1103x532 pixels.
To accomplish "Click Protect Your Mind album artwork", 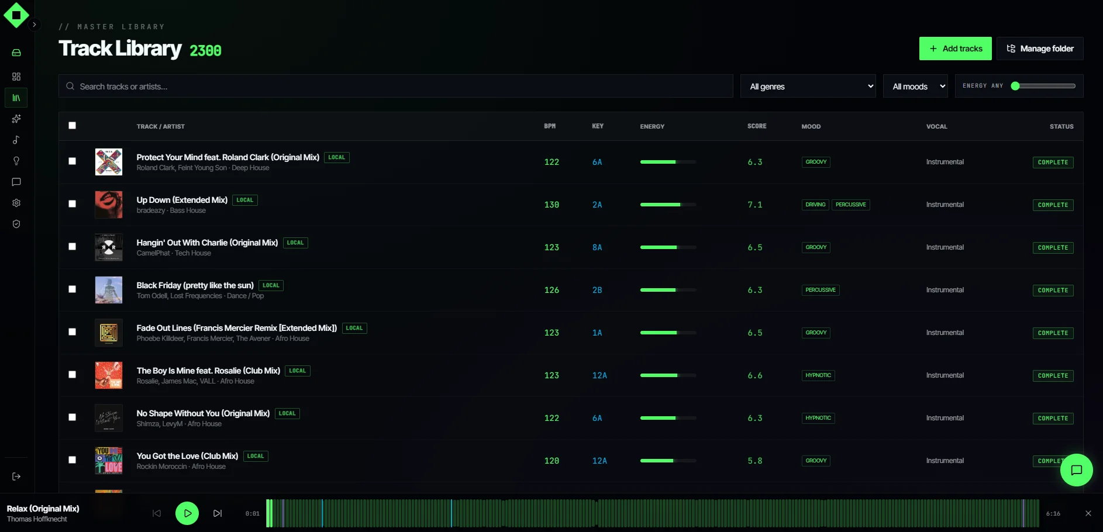I will click(109, 162).
